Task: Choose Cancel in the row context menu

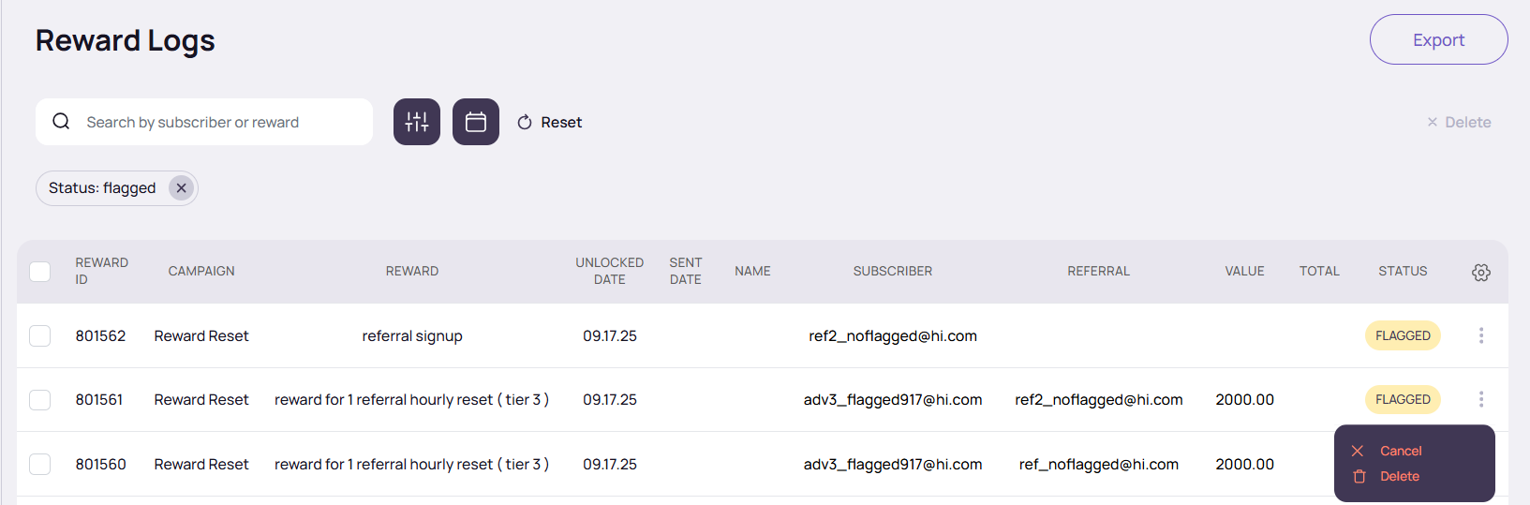Action: coord(1400,451)
